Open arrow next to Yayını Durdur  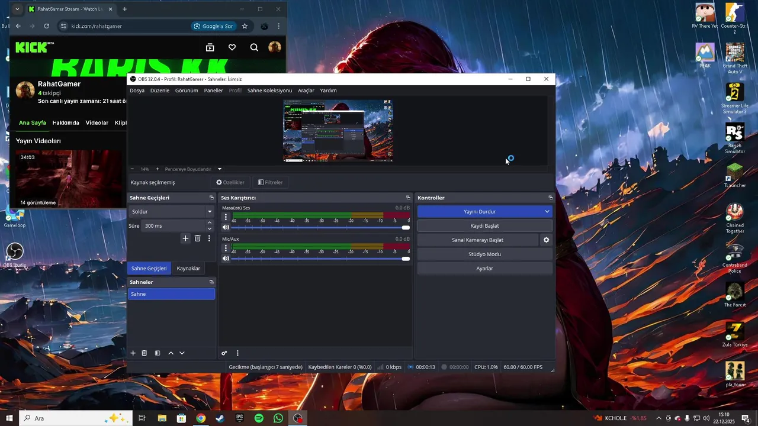click(x=547, y=212)
